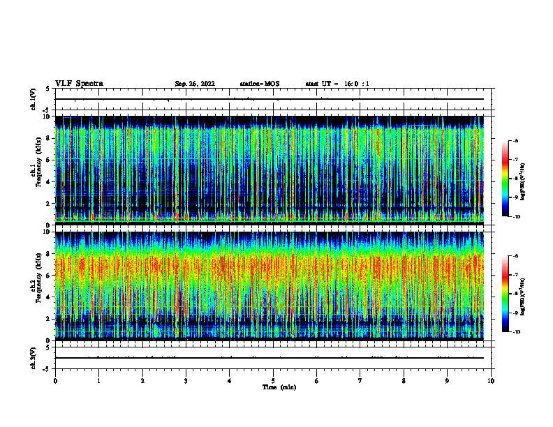
Task: Click the time axis tick label "6"
Action: click(317, 381)
